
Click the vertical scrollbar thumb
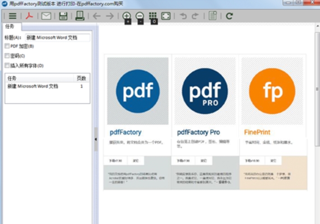(317, 89)
